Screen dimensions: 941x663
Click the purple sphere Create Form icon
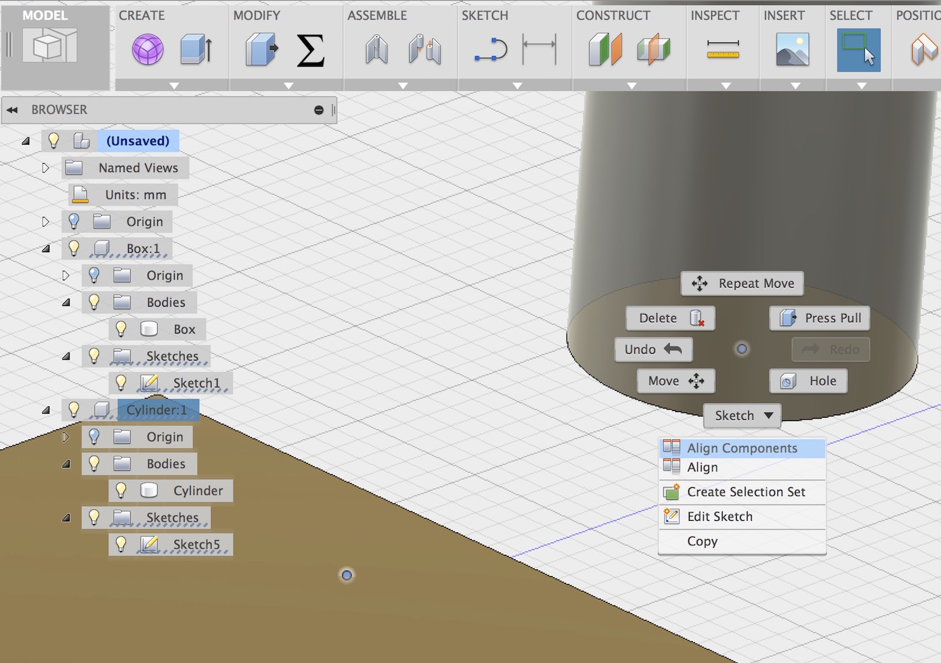pos(147,50)
